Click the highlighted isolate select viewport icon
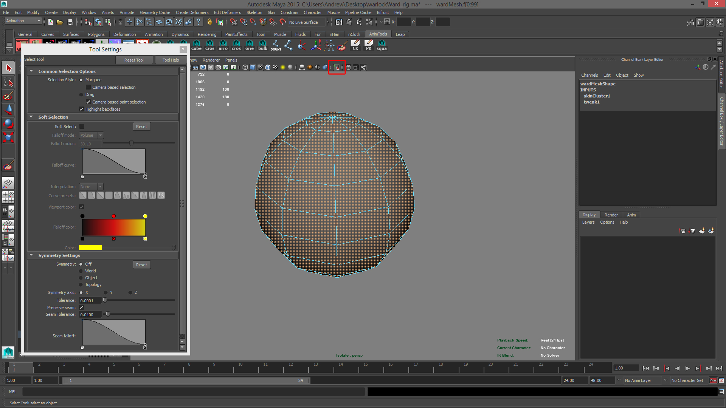The image size is (726, 408). 337,68
